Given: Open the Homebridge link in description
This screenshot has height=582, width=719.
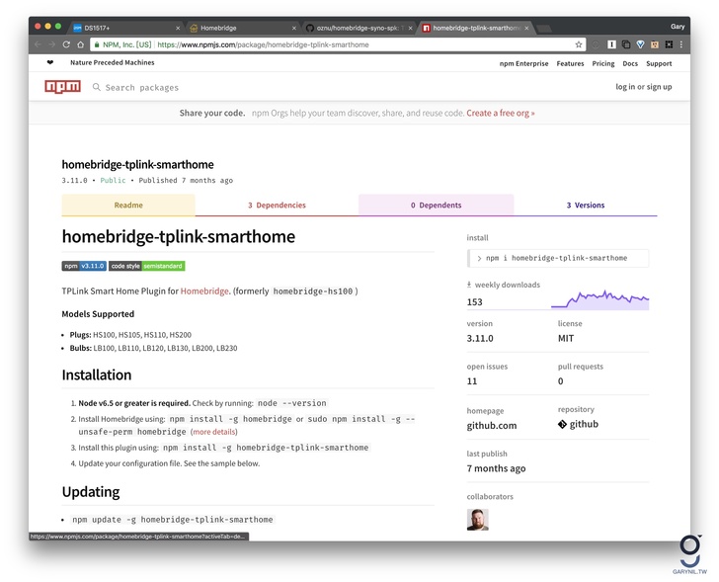Looking at the screenshot, I should [204, 291].
